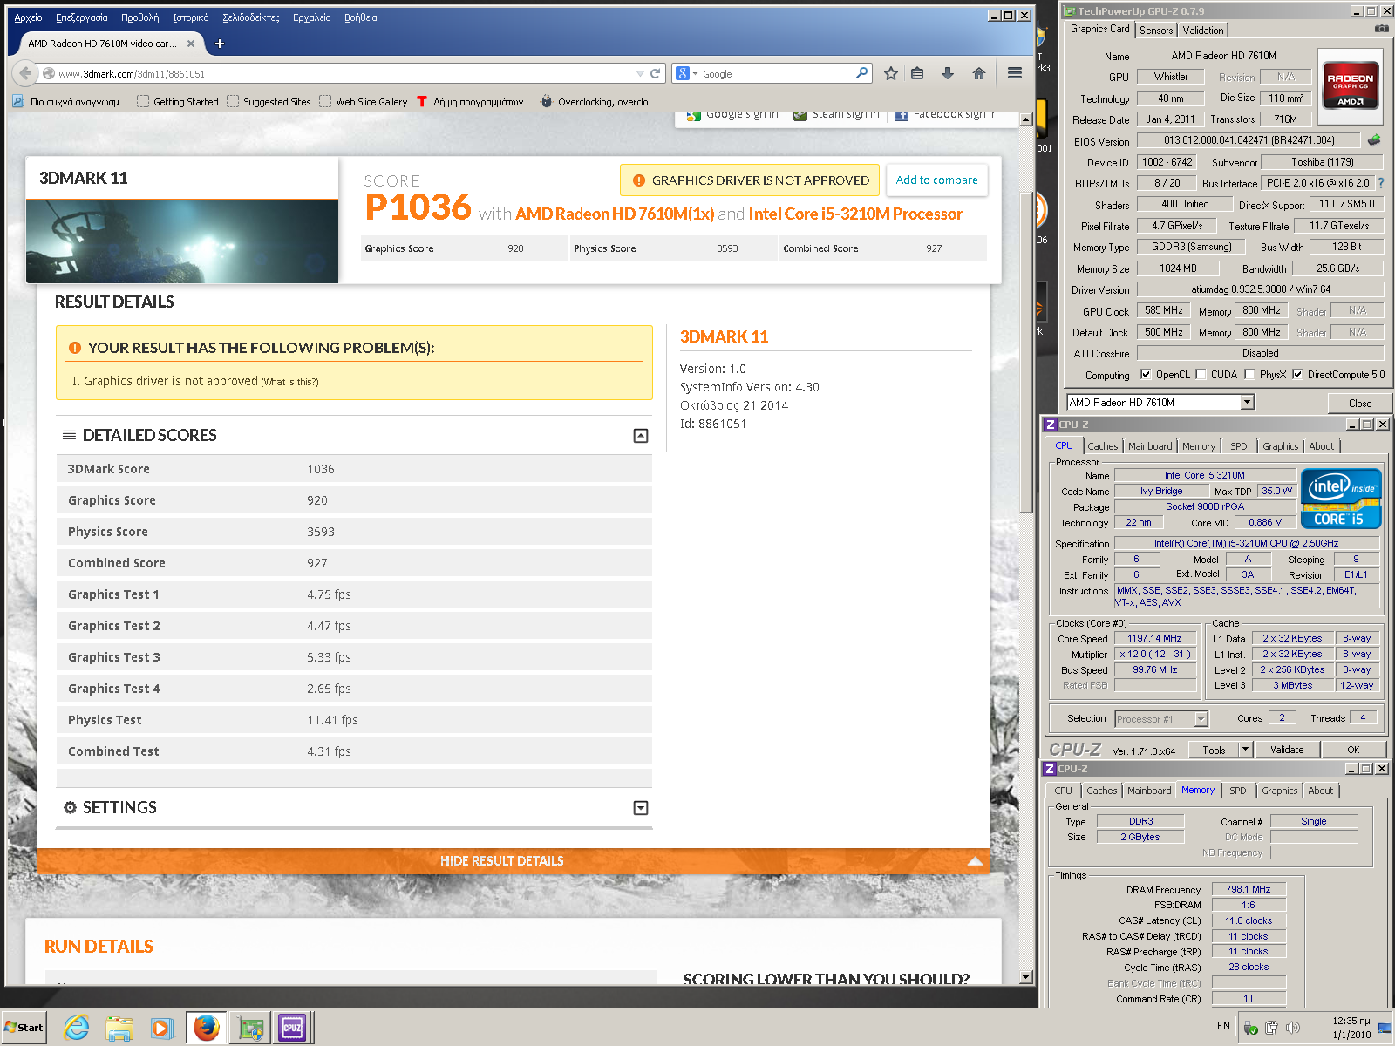Screen dimensions: 1395x1046
Task: Open the Σελιδοδείκτες menu
Action: 251,17
